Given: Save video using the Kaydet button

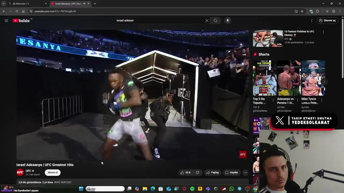Looking at the screenshot, I should click(x=231, y=173).
